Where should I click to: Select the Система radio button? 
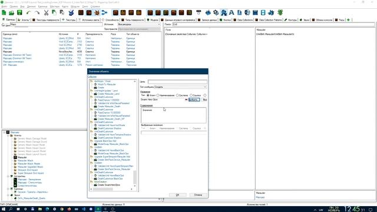(177, 95)
